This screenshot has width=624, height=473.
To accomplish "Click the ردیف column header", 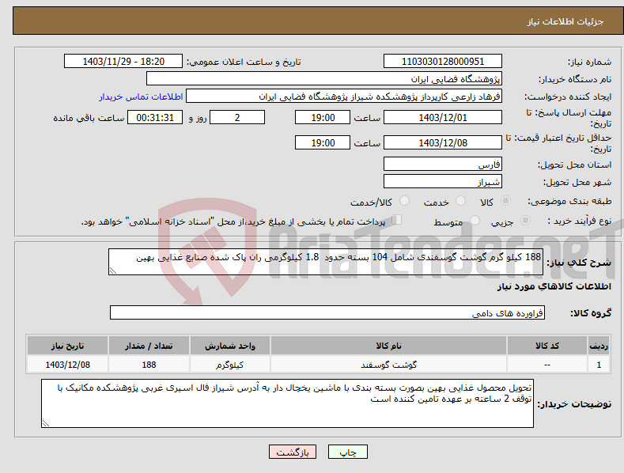I will (599, 346).
